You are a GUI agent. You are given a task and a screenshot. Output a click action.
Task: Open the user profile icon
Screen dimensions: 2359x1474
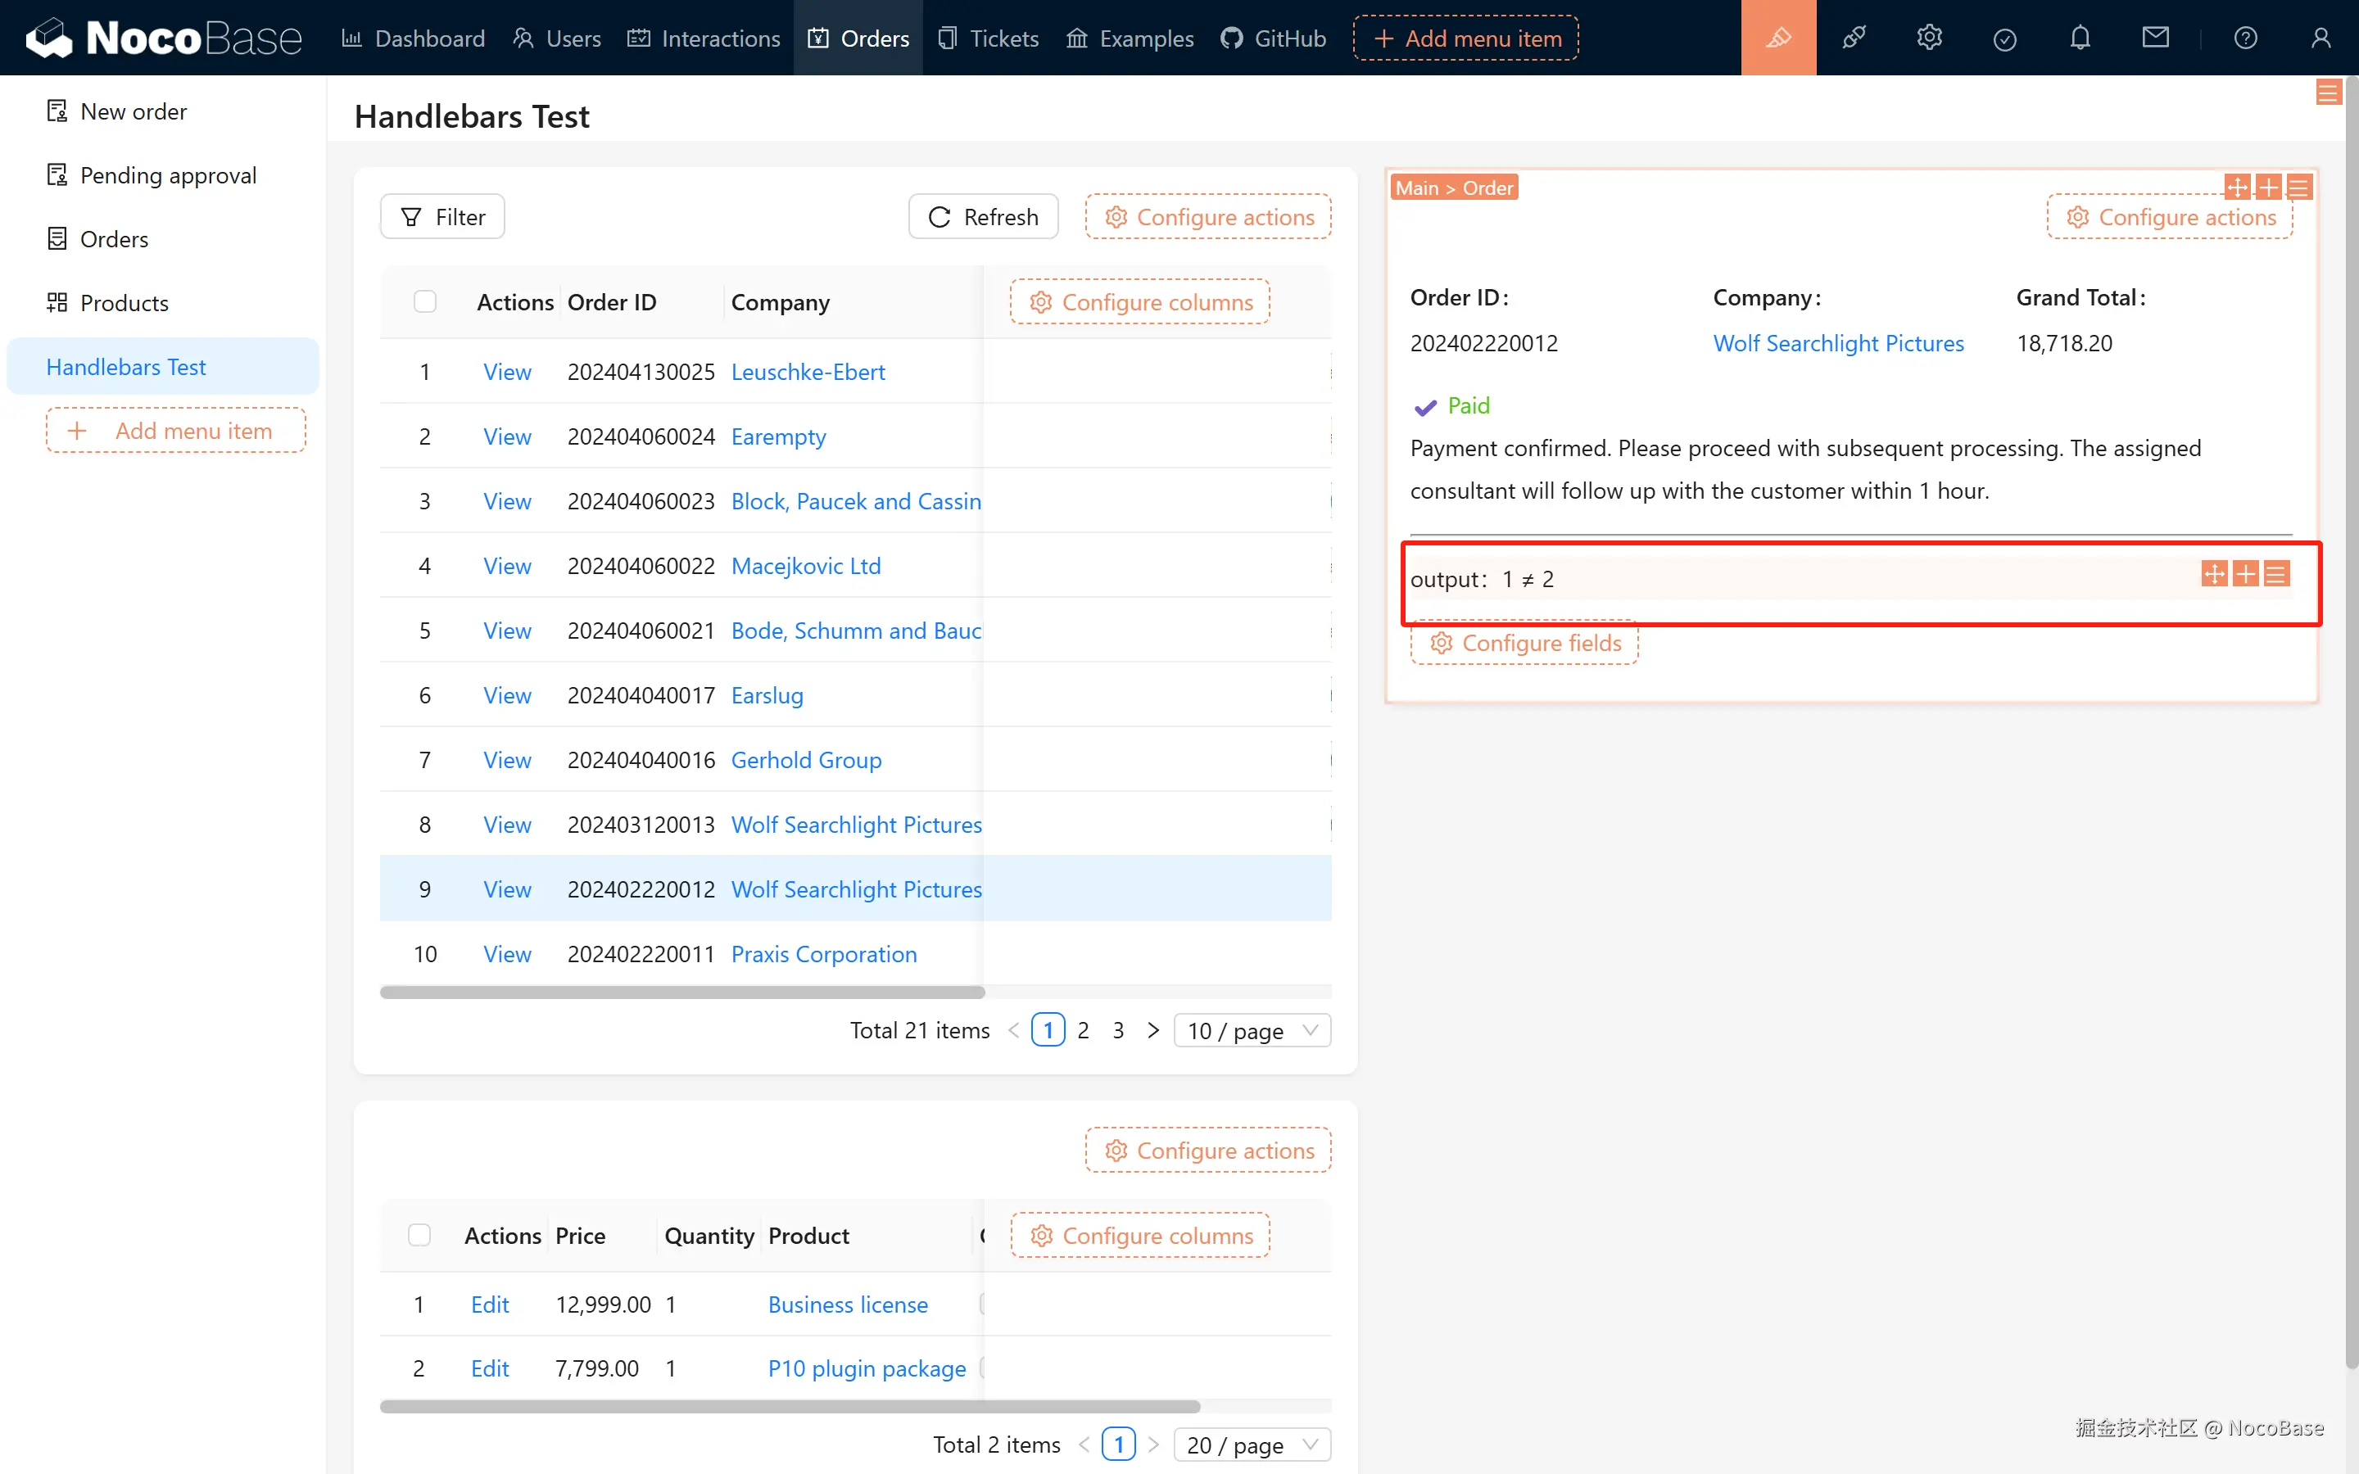click(2321, 38)
